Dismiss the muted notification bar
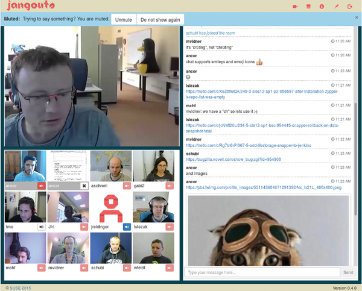The width and height of the screenshot is (362, 291). tap(357, 17)
